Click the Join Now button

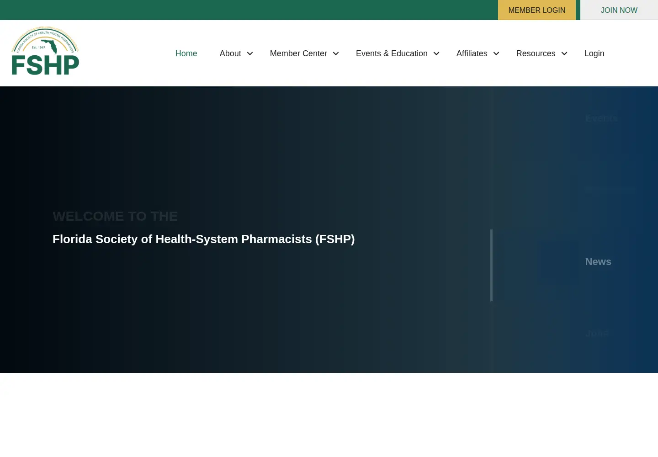point(619,10)
